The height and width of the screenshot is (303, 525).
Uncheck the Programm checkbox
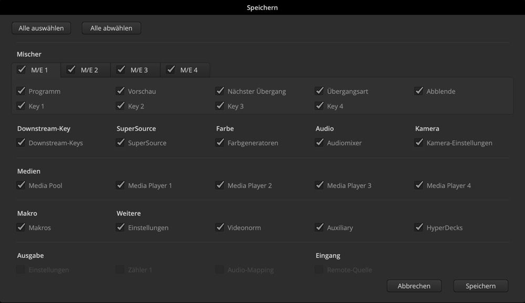coord(21,91)
